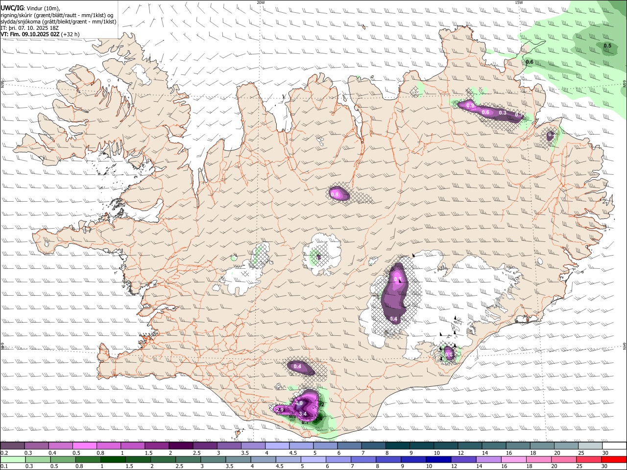Click the 4.0 precipitation value on the south coast
The image size is (627, 470).
point(299,403)
